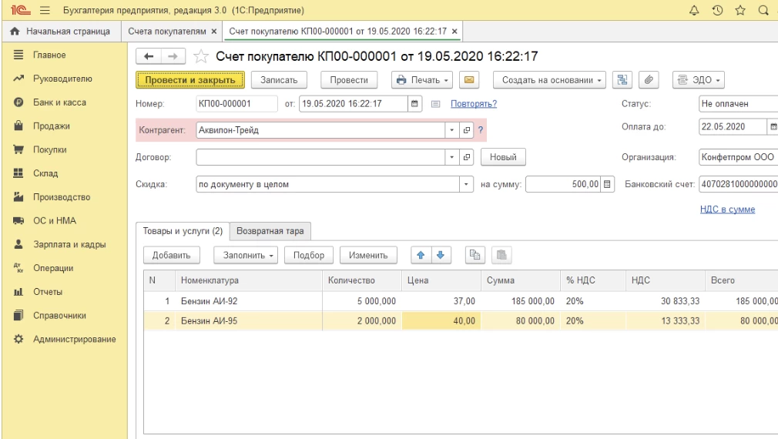This screenshot has width=778, height=439.
Task: Click the copy rows icon in table toolbar
Action: [475, 255]
